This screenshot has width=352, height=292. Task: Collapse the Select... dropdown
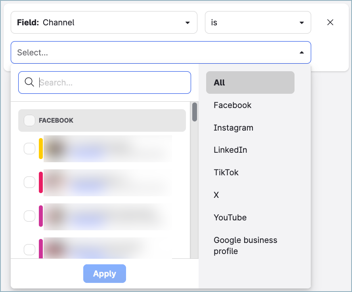coord(301,53)
